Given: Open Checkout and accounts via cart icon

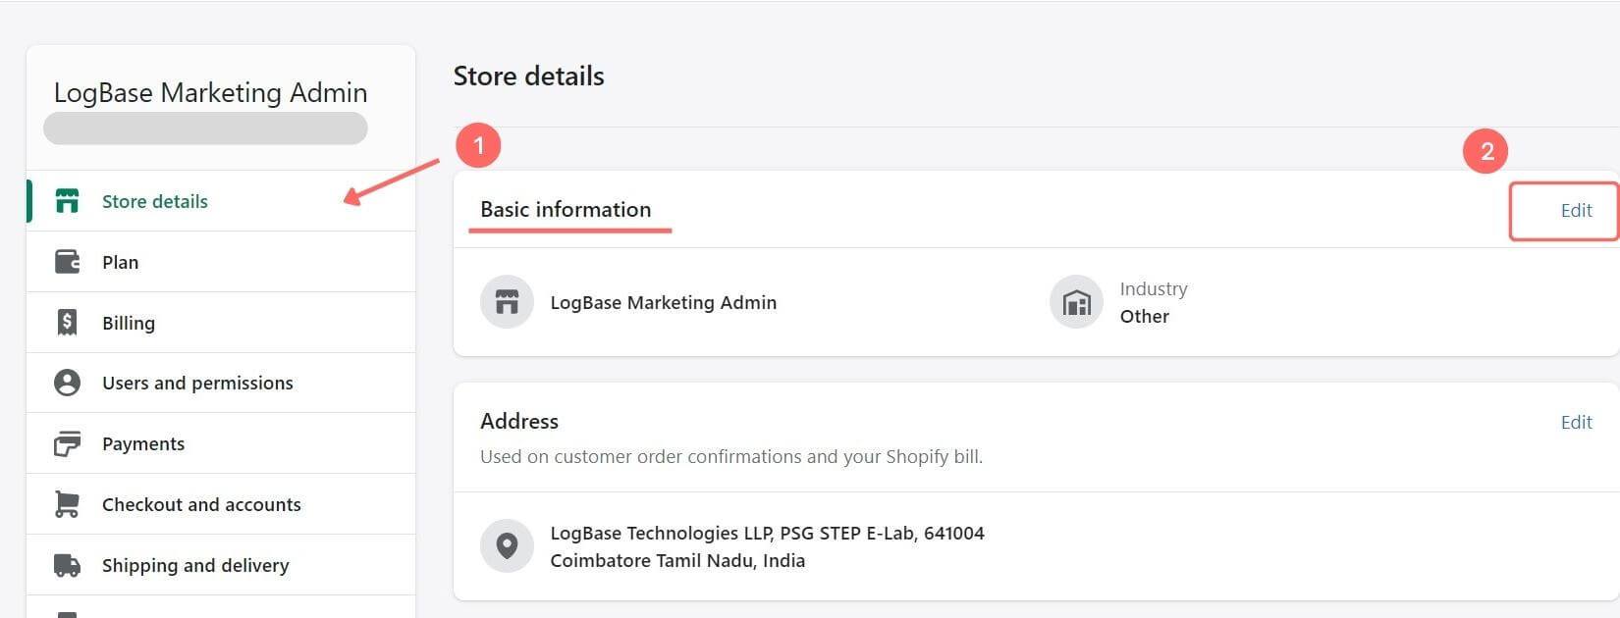Looking at the screenshot, I should (67, 504).
